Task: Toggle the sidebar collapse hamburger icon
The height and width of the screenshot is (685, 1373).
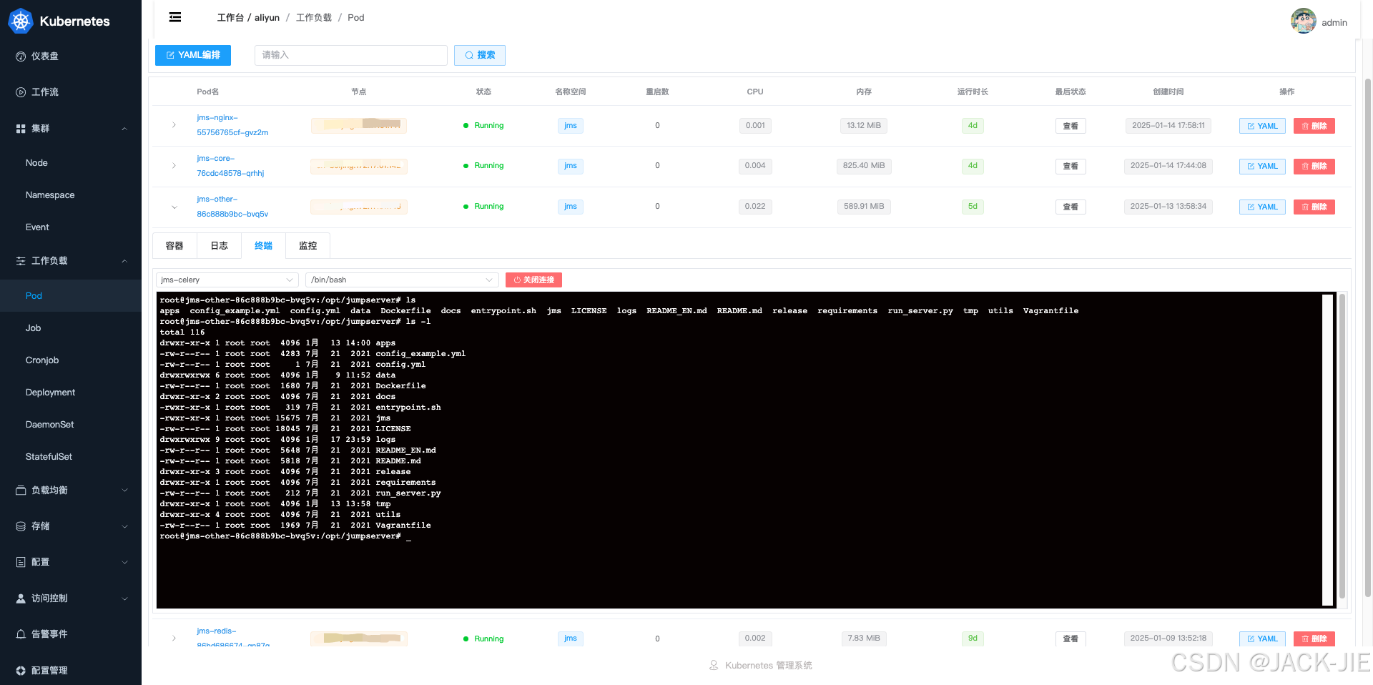Action: [175, 17]
